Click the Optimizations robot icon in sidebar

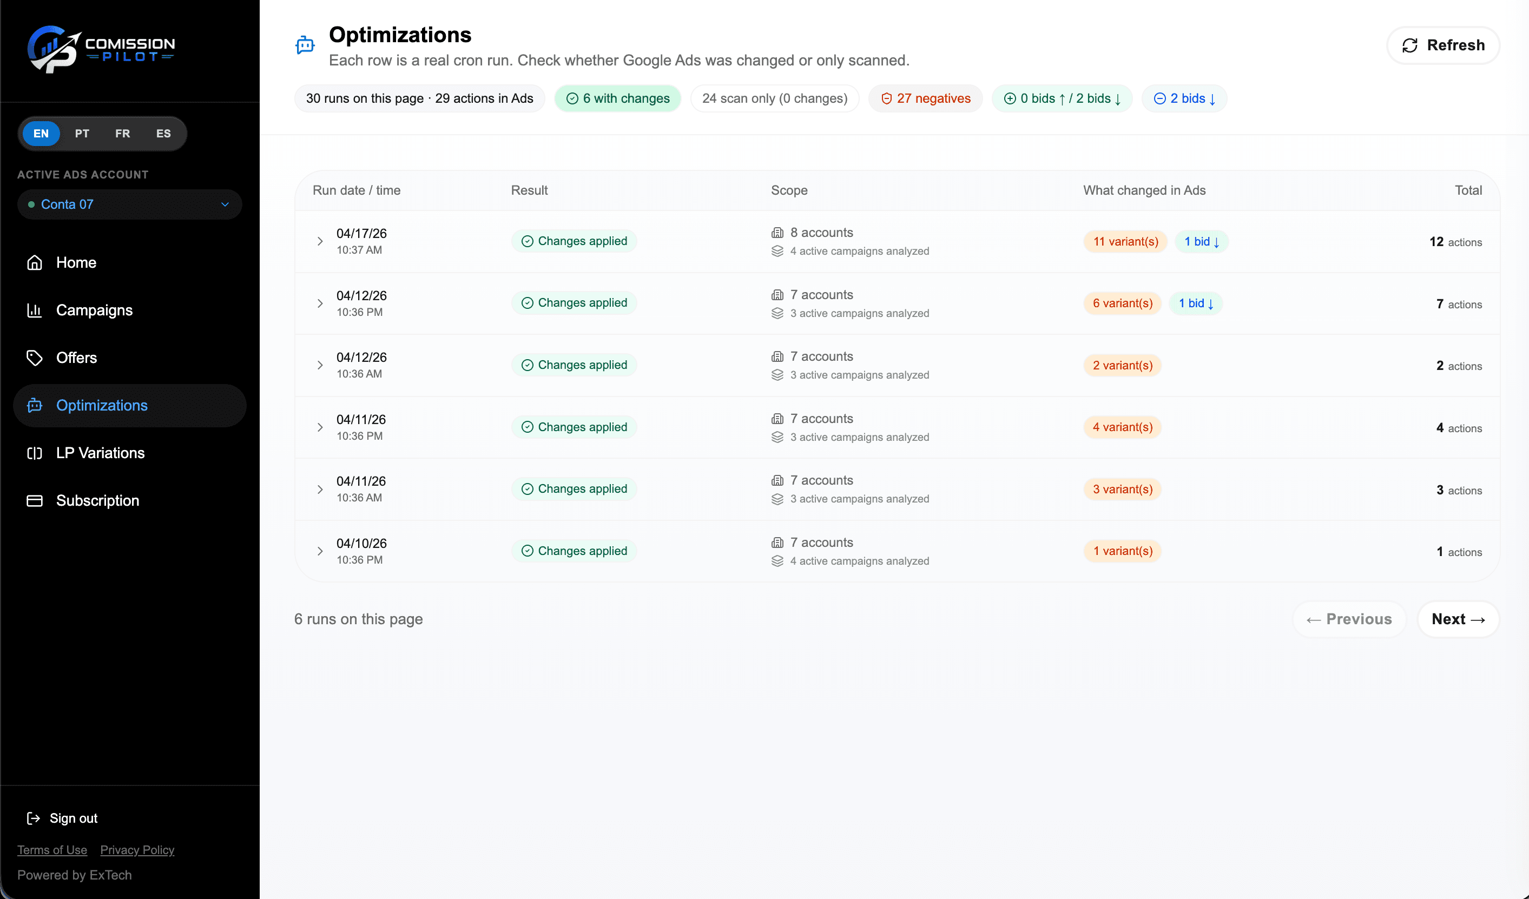click(35, 405)
